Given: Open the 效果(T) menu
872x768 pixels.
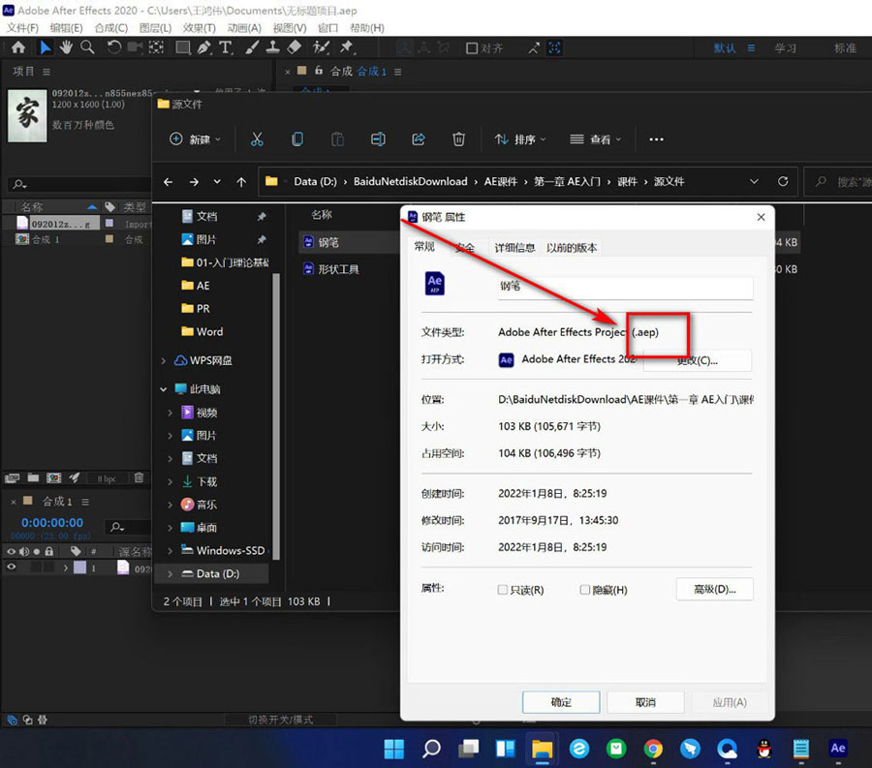Looking at the screenshot, I should 200,28.
